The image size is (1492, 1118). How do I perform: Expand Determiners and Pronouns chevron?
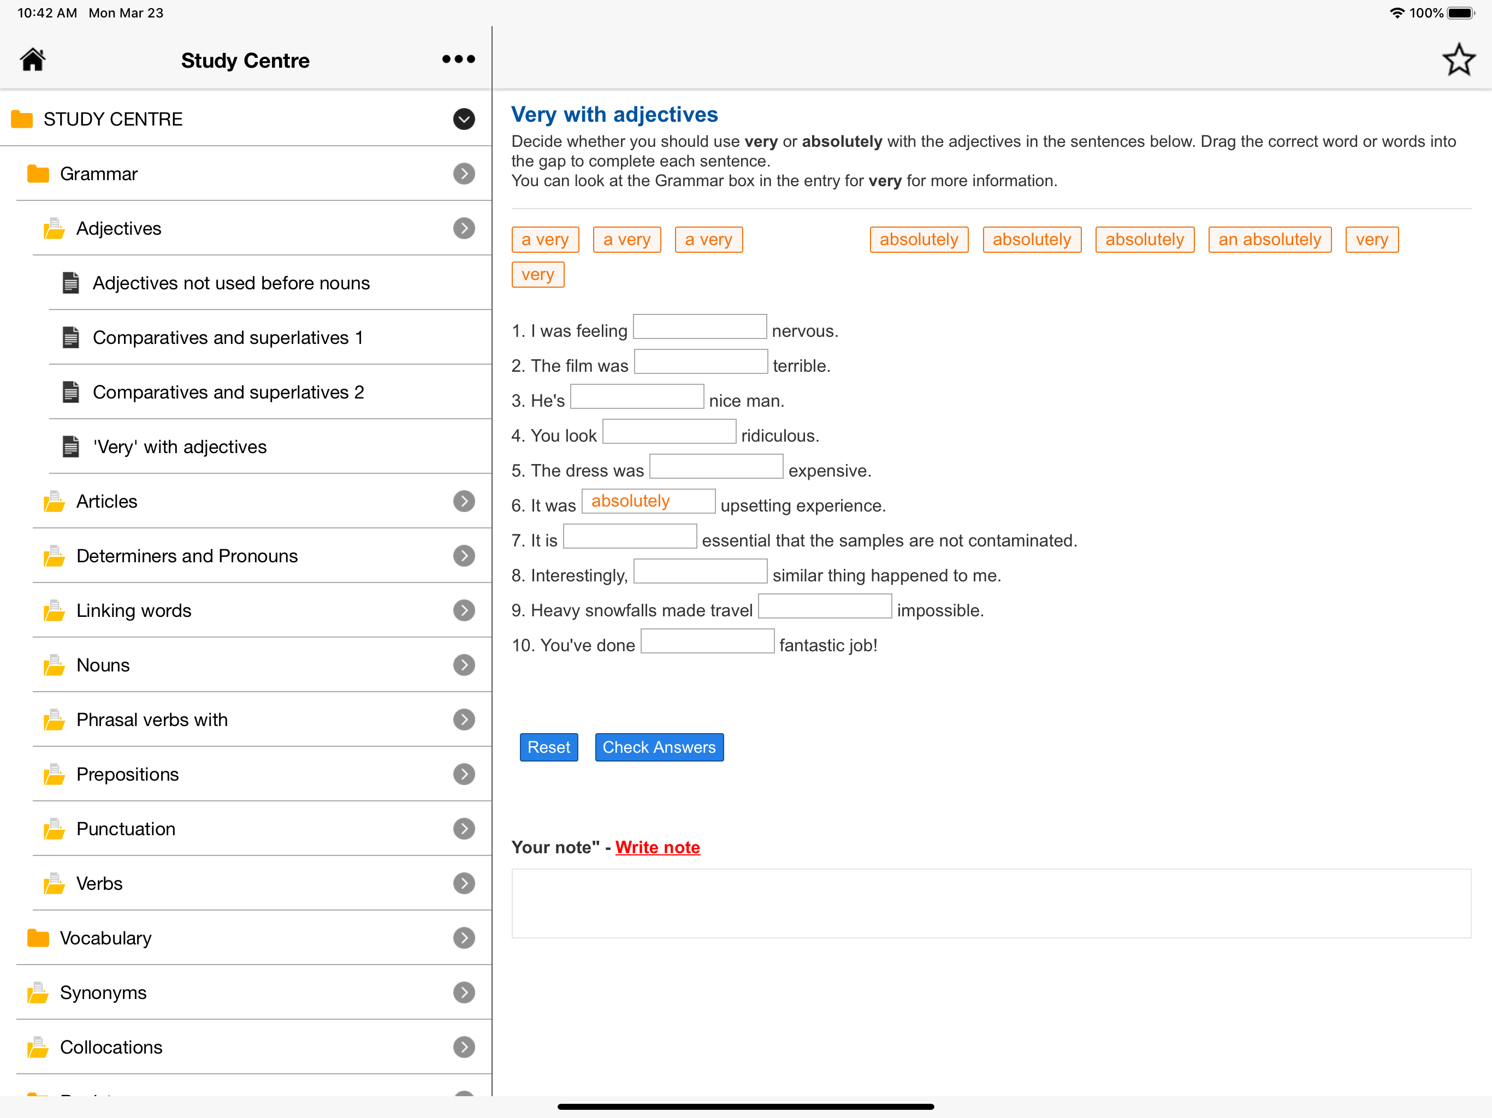pos(464,556)
